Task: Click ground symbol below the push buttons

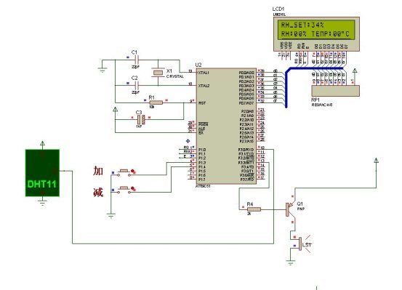Action: [x=111, y=215]
